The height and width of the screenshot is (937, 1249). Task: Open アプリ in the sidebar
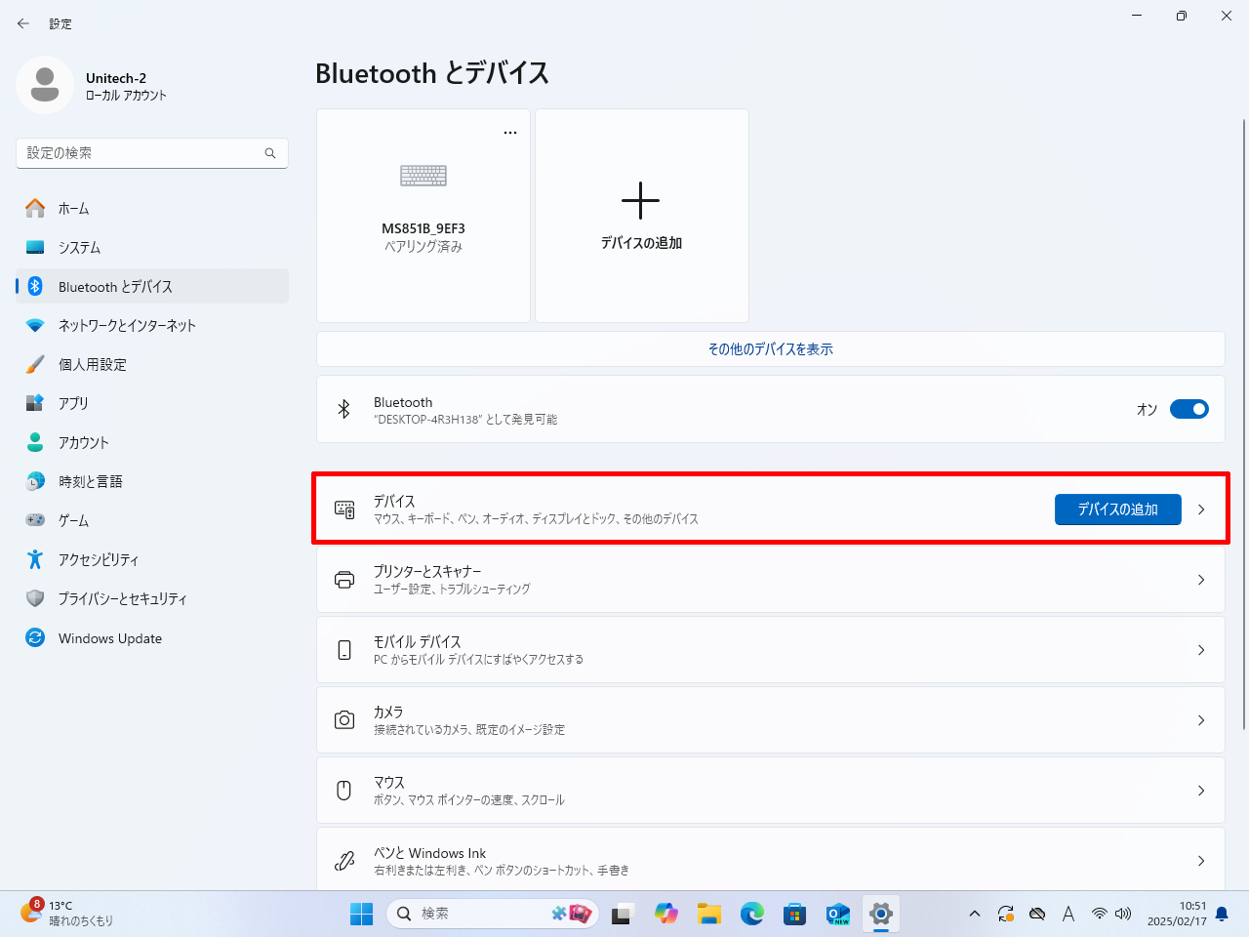click(x=152, y=403)
